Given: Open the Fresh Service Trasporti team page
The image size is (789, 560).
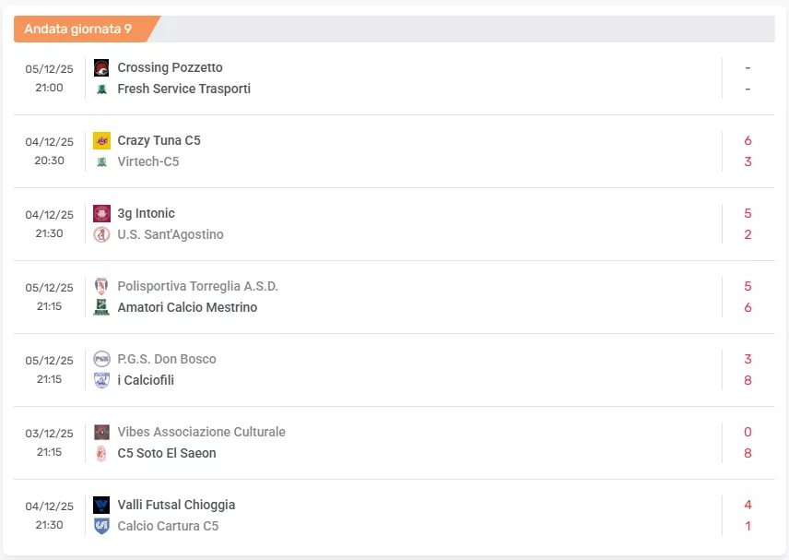Looking at the screenshot, I should pyautogui.click(x=183, y=89).
